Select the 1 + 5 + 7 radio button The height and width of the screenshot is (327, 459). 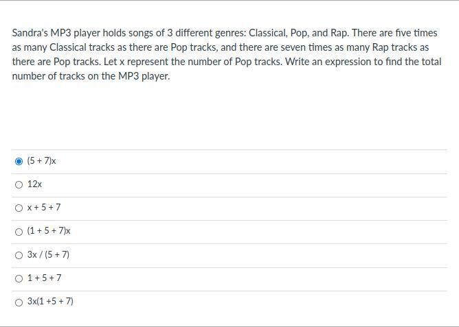(19, 278)
